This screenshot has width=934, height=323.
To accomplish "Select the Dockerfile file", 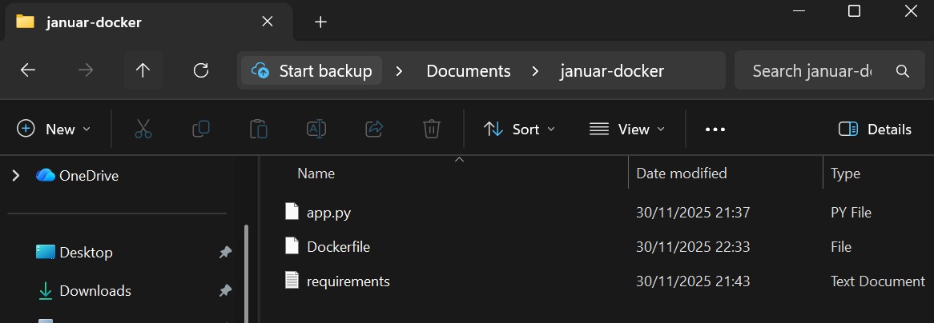I will pyautogui.click(x=338, y=246).
